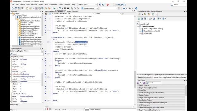Click Run Without Debugging icon

[x=60, y=8]
